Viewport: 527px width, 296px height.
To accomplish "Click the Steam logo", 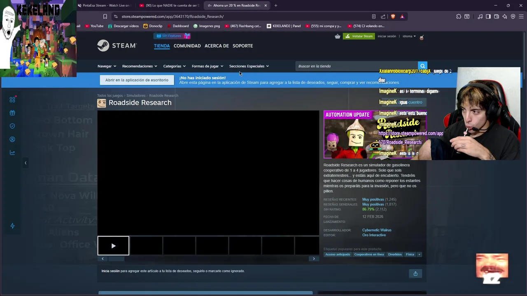I will point(117,46).
